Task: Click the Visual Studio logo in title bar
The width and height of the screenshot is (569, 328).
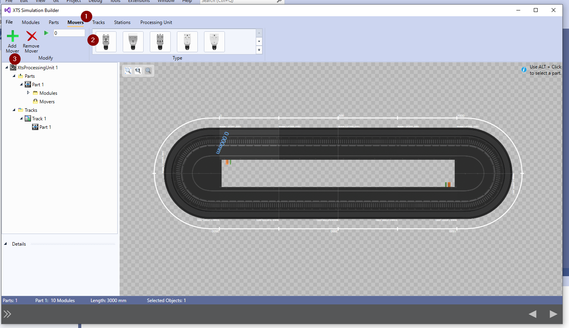Action: click(7, 10)
